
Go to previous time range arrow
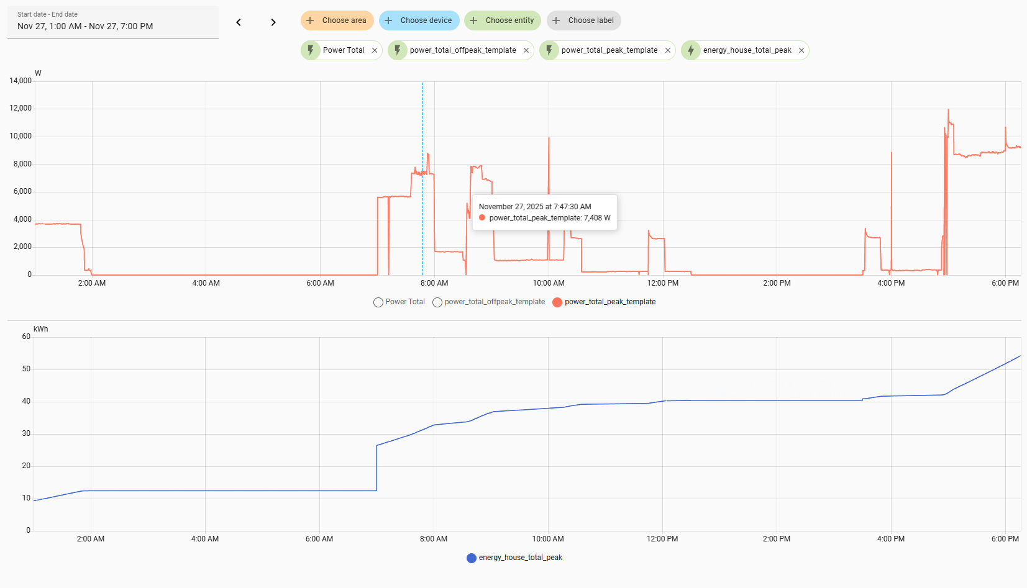(x=239, y=22)
